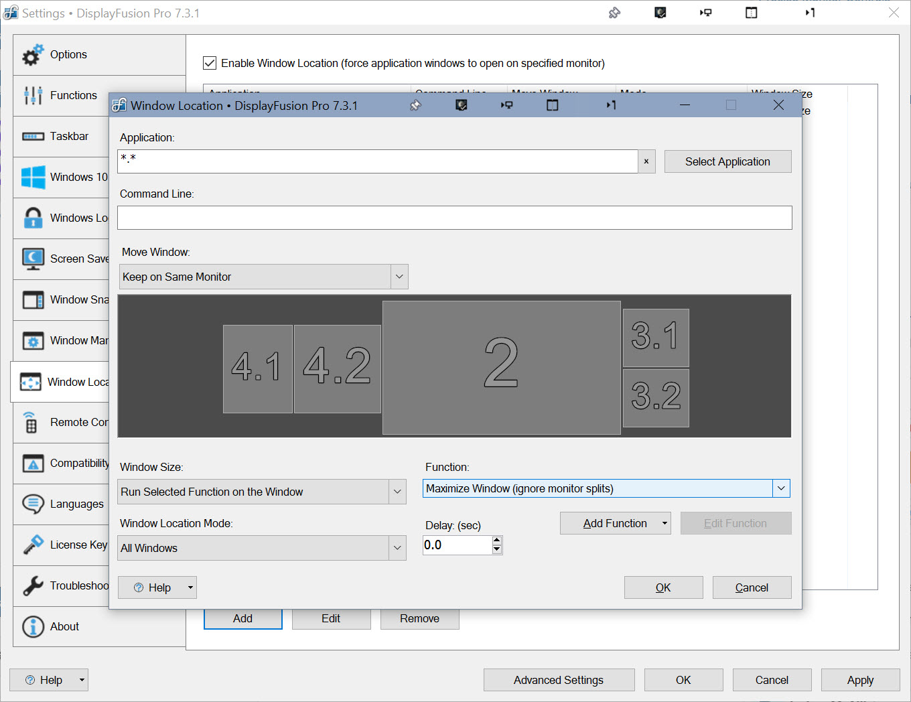The image size is (911, 702).
Task: Select the Troubleshooting tab
Action: (62, 586)
